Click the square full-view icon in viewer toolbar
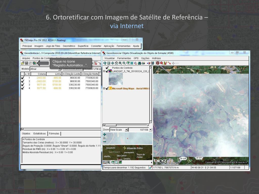259x194 pixels. (x=109, y=63)
